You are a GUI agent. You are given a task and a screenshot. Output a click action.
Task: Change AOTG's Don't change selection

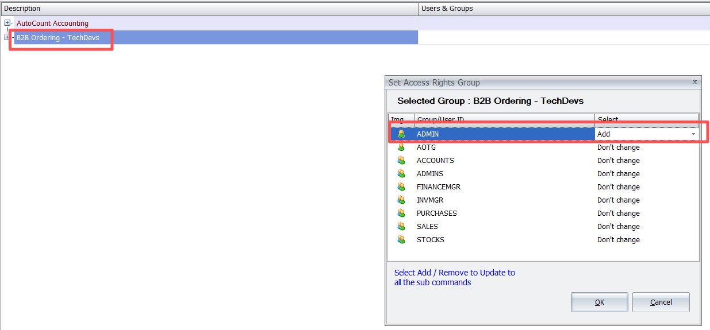click(647, 147)
